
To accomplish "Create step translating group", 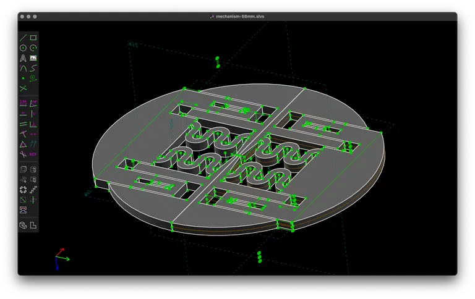I will tap(33, 190).
